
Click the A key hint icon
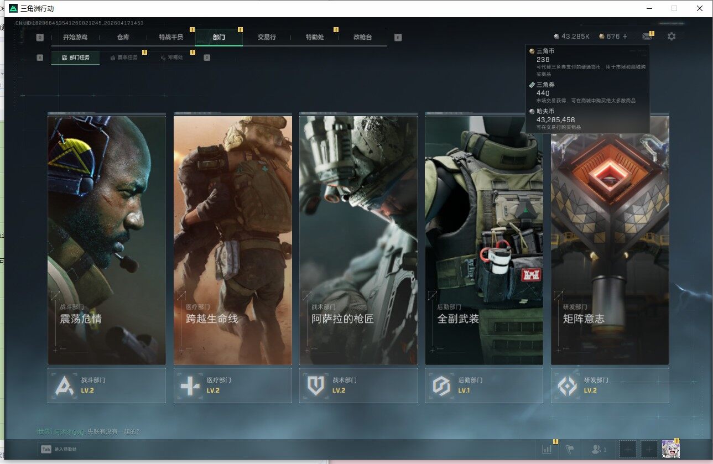click(x=40, y=57)
